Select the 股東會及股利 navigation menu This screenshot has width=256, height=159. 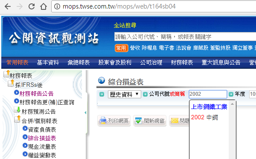coord(115,62)
